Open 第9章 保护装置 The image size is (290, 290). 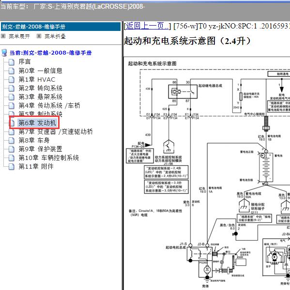(40, 149)
